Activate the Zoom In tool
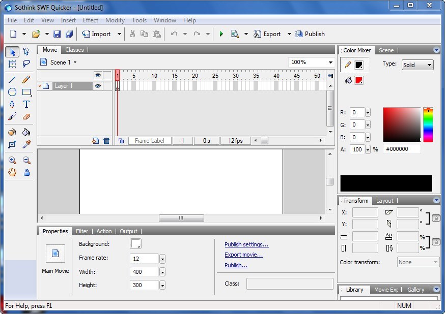The width and height of the screenshot is (445, 314). click(12, 160)
